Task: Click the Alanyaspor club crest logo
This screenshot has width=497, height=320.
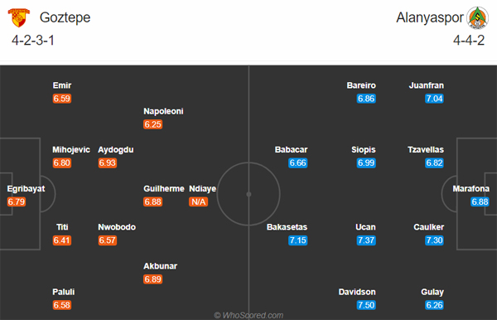Action: [x=477, y=17]
